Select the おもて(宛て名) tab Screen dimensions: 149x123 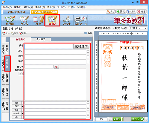pyautogui.click(x=16, y=12)
